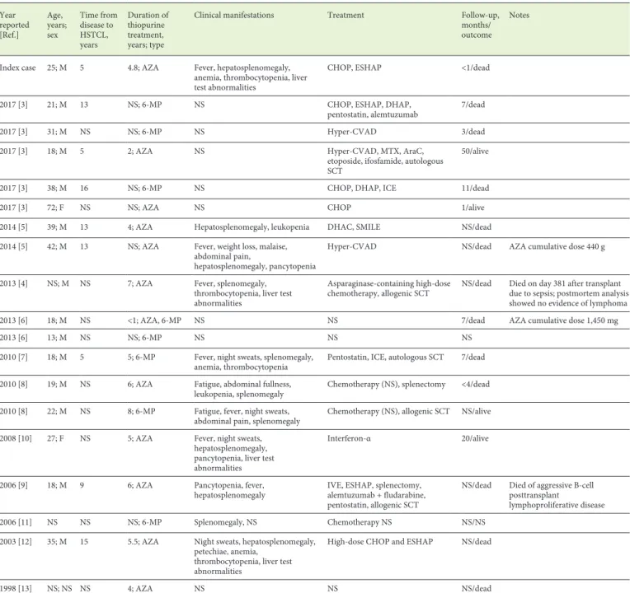The width and height of the screenshot is (630, 598).
Task: Click the 'Treatment' column header
Action: coord(346,16)
